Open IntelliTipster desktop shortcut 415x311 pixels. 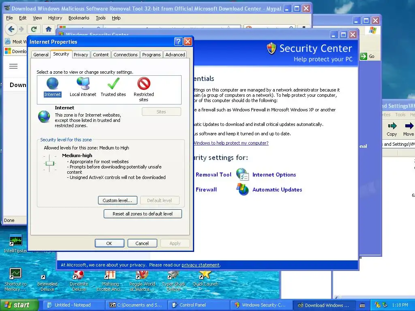click(16, 241)
